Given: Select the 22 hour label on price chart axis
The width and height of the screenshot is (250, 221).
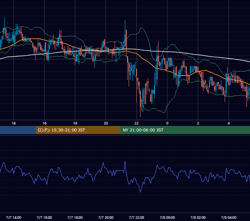Looking at the screenshot, I should coord(136,123).
